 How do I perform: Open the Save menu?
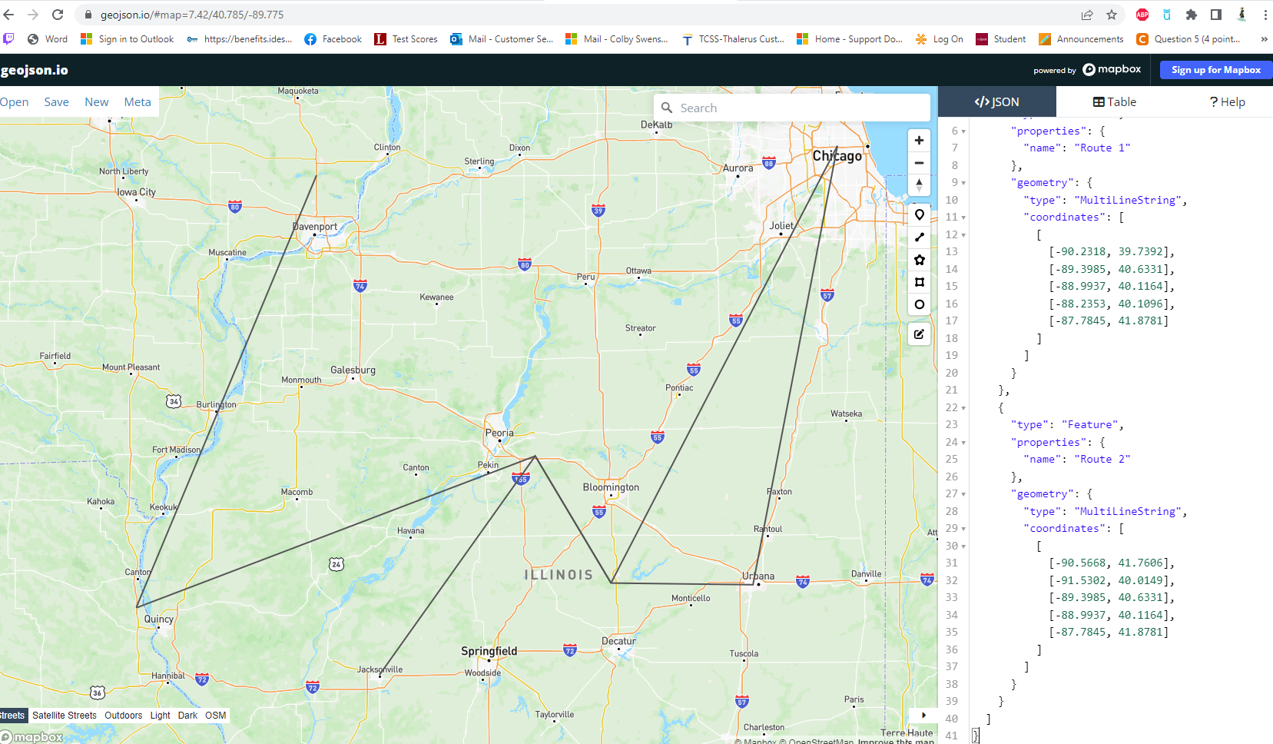56,102
